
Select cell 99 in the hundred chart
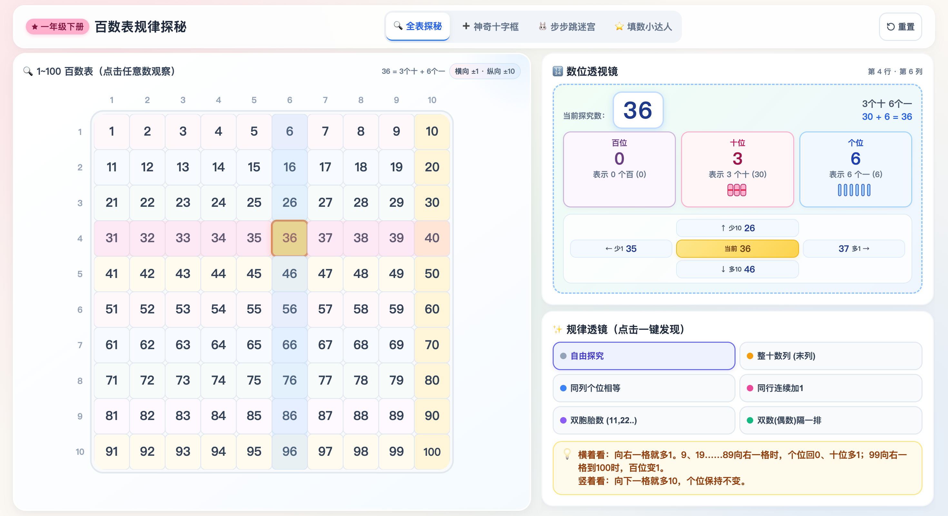pyautogui.click(x=396, y=451)
